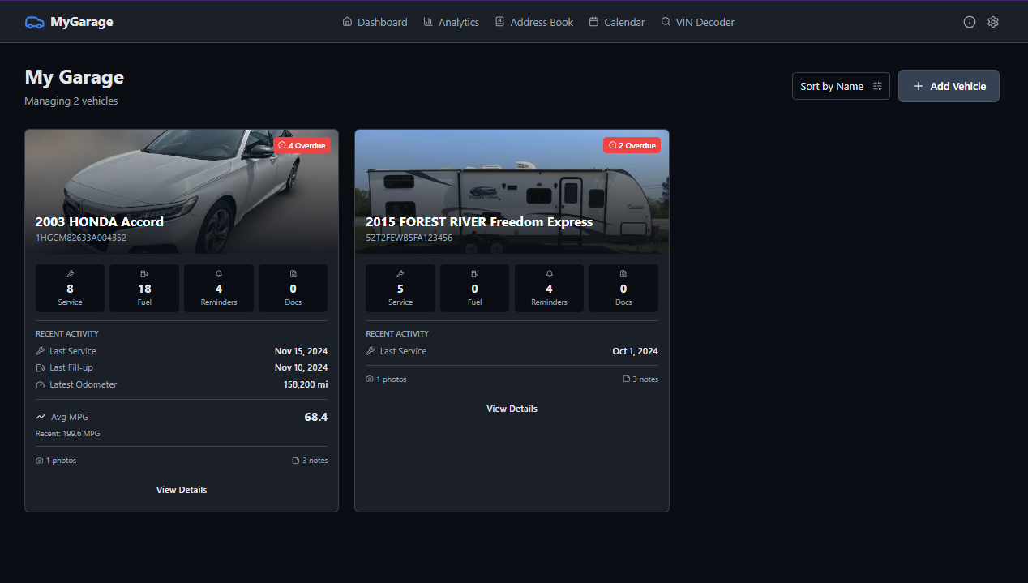Open Honda Accord Reminders bell tile

(219, 288)
